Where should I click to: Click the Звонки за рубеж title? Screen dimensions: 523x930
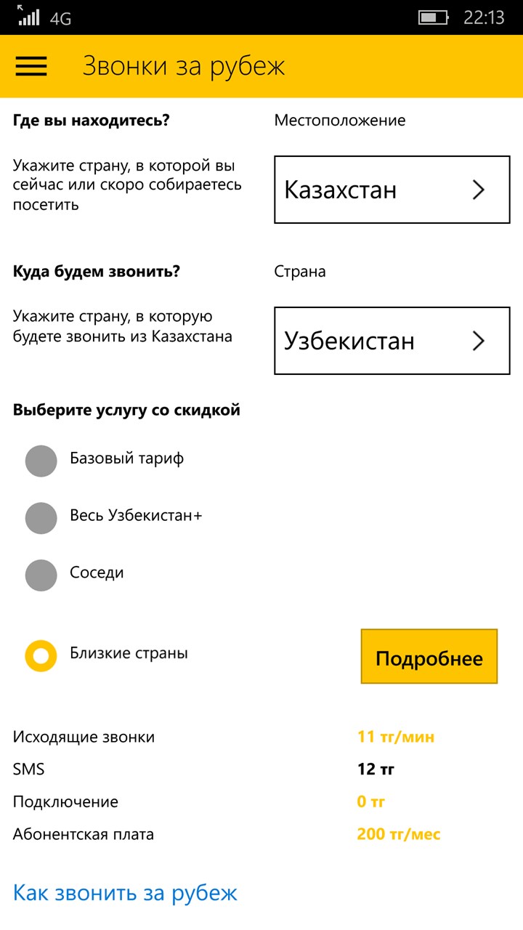click(x=185, y=65)
